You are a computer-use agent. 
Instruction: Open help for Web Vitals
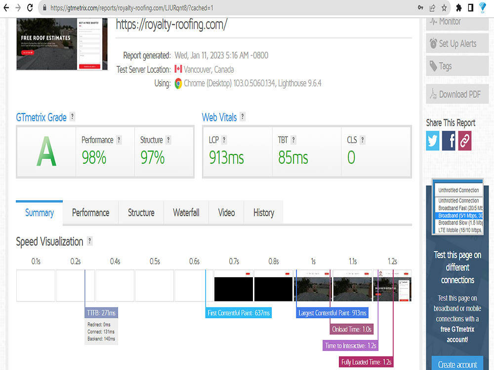(x=242, y=117)
